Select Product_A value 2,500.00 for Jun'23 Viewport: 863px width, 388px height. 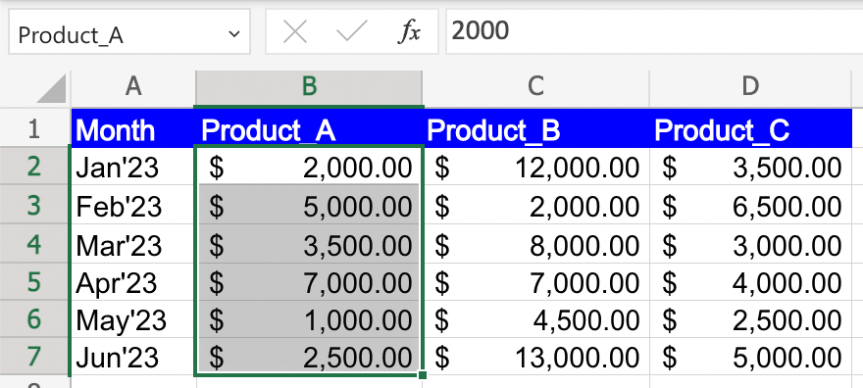pyautogui.click(x=309, y=357)
